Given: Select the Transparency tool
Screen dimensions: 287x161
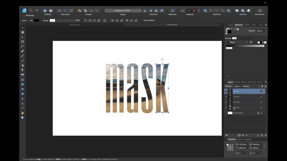Looking at the screenshot, I should point(22,70).
